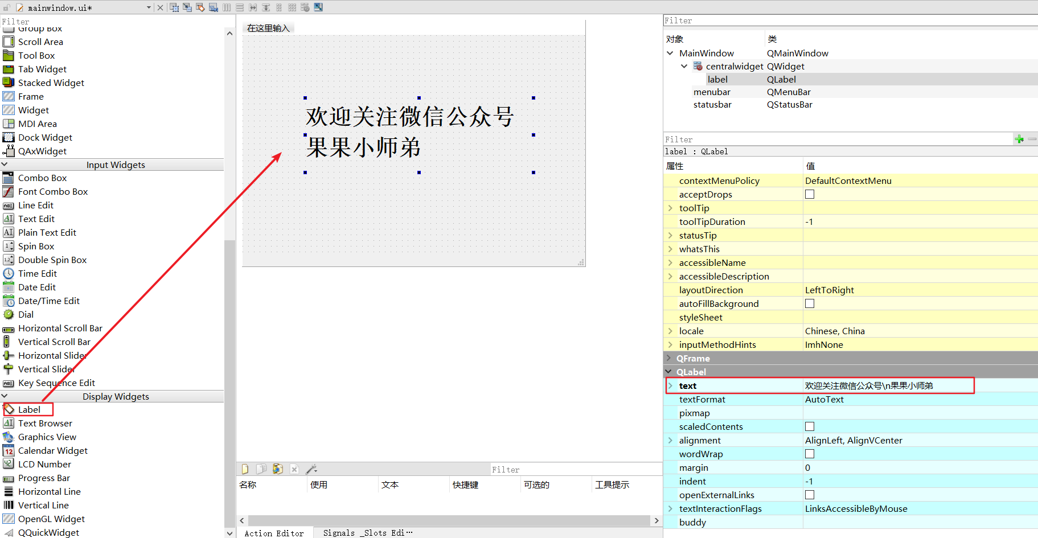Apply the Lay Out Vertically toolbar icon
This screenshot has height=538, width=1038.
pyautogui.click(x=240, y=7)
